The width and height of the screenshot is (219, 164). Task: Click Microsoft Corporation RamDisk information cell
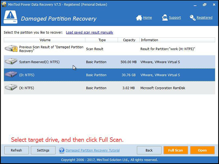[x=163, y=88]
